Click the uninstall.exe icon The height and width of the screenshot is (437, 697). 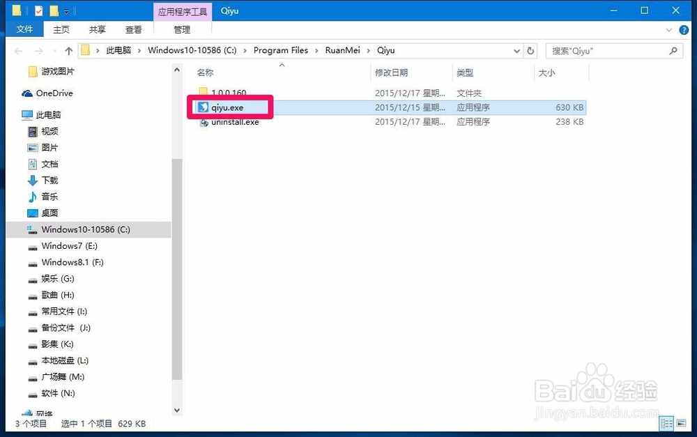point(204,122)
